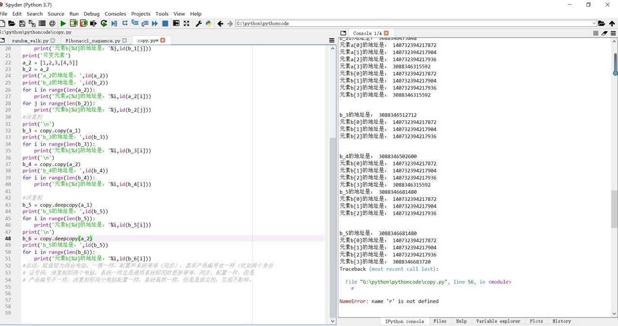Image resolution: width=618 pixels, height=326 pixels.
Task: Close the Fibonacci_suquence.py tab
Action: [x=124, y=40]
